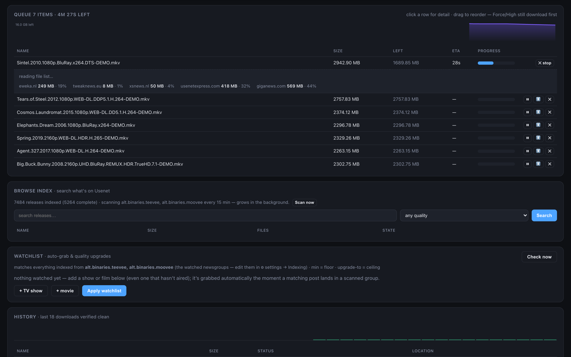Remove Tears.of.Steel from the queue
Screen dimensions: 571x357
tap(550, 99)
